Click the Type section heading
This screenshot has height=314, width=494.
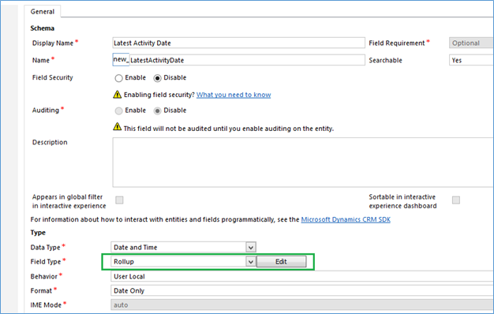[38, 233]
